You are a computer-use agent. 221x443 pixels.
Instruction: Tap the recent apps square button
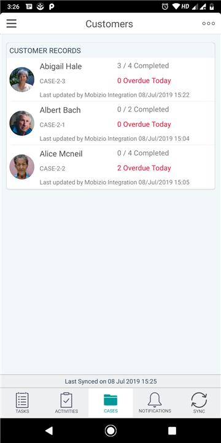coord(172,431)
